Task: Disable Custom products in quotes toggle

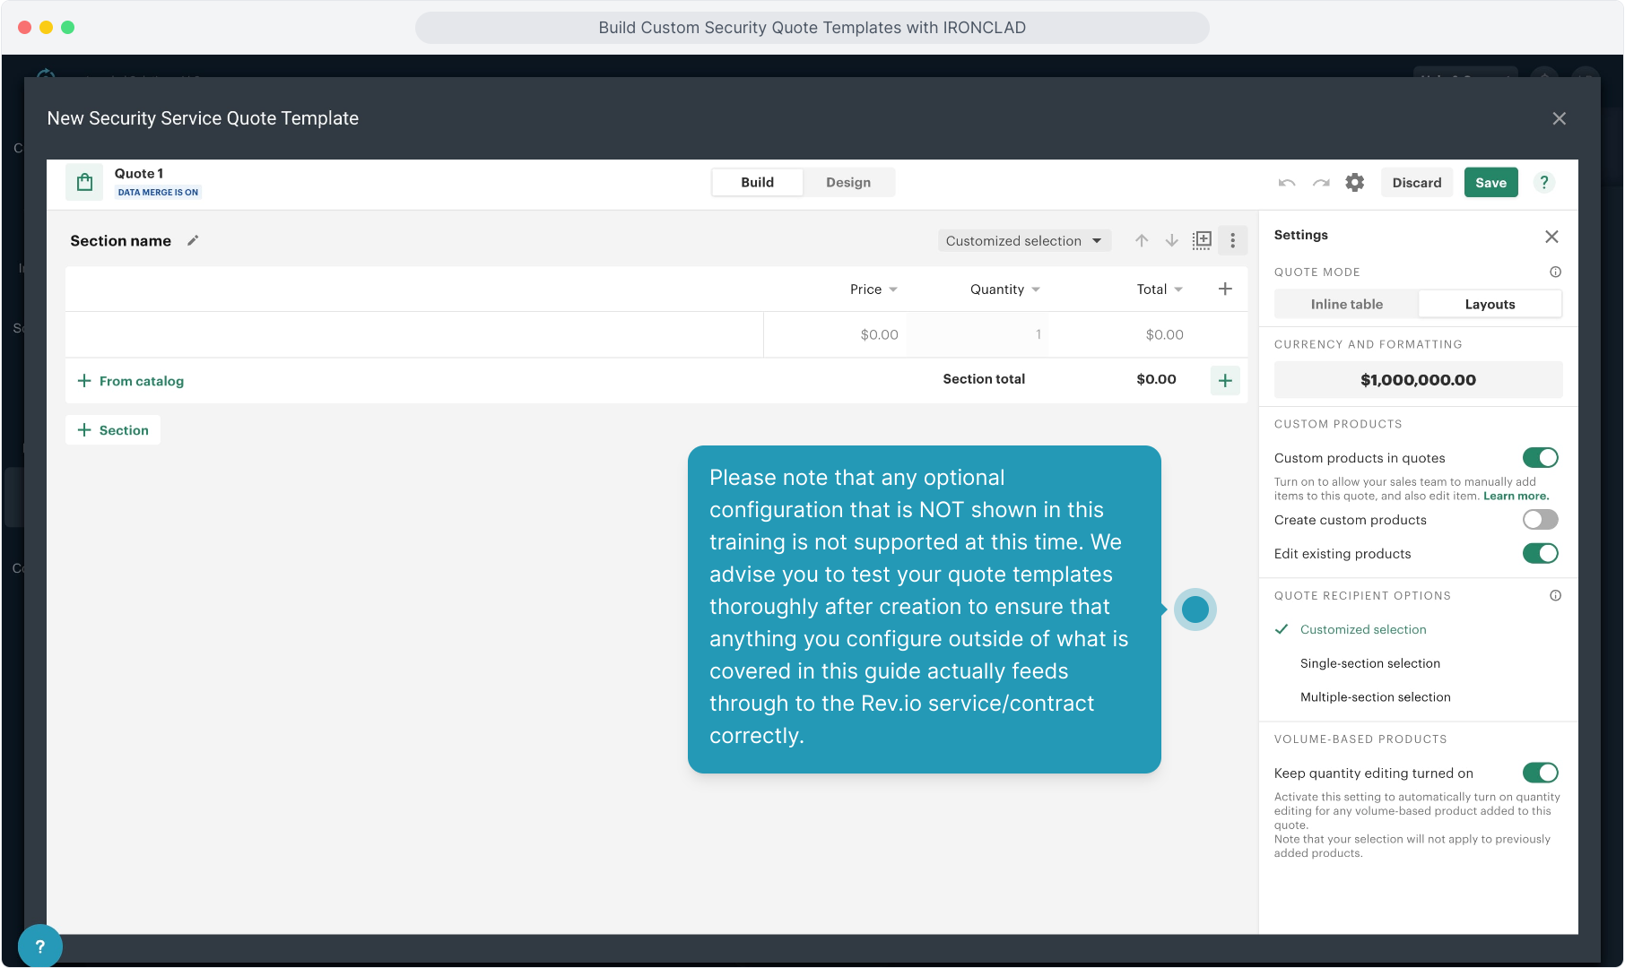Action: [1540, 458]
